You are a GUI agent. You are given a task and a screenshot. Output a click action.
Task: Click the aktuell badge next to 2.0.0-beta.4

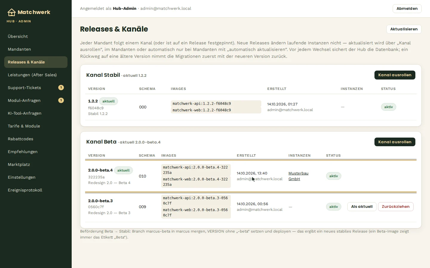point(123,170)
